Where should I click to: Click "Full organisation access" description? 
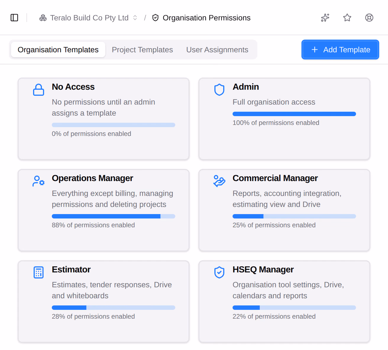tap(274, 102)
